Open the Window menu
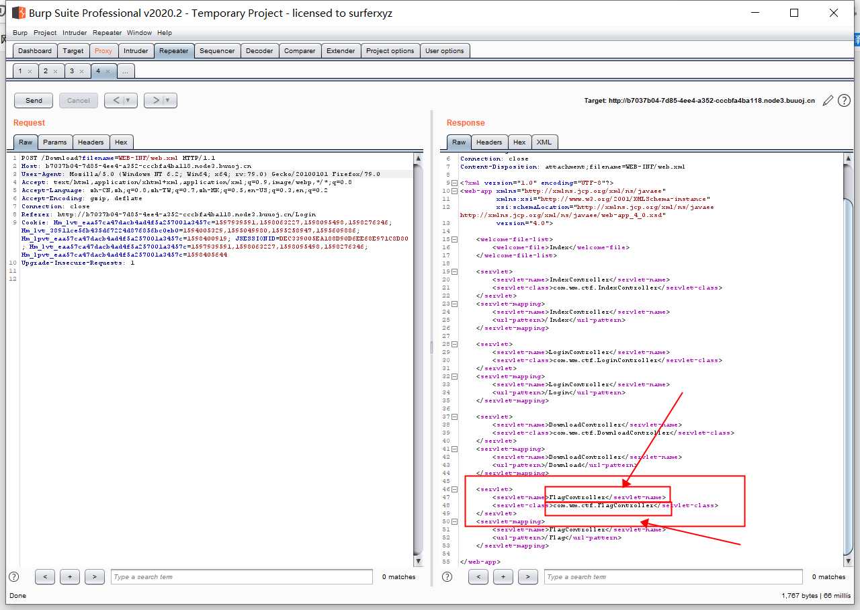The height and width of the screenshot is (610, 860). pyautogui.click(x=139, y=32)
